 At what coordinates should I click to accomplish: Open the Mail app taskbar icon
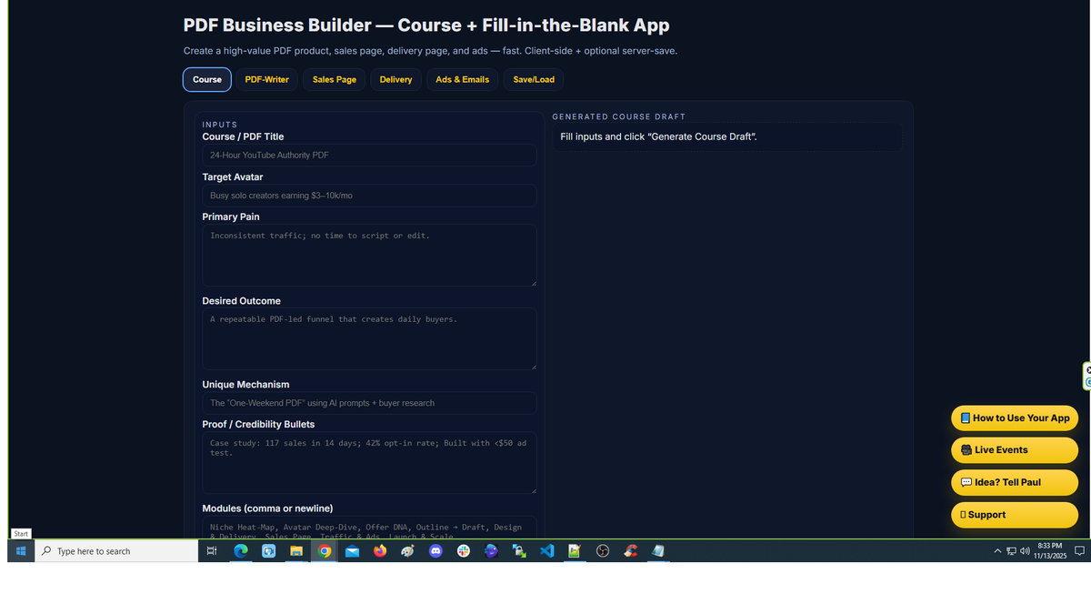tap(352, 551)
